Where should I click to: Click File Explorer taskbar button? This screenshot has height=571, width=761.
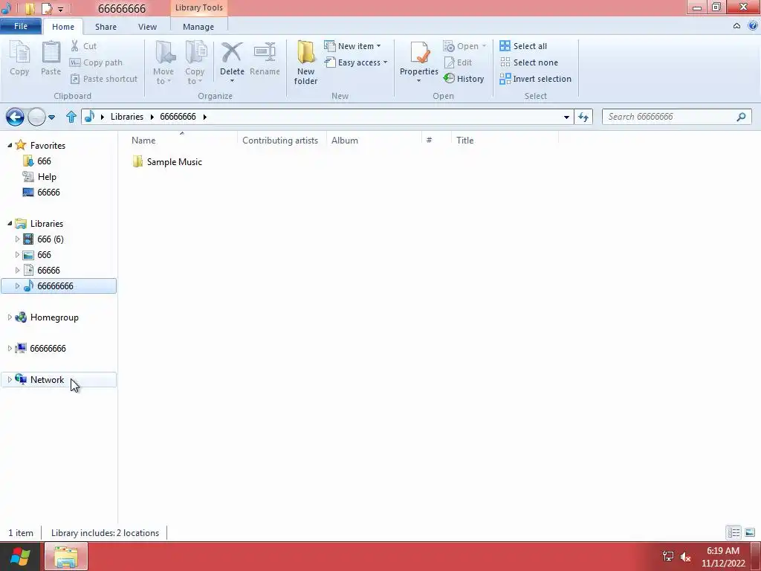(66, 556)
